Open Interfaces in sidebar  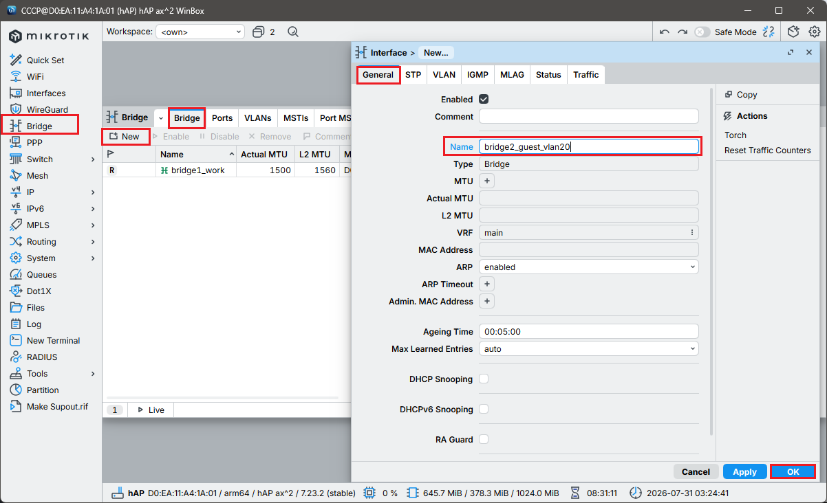[46, 93]
